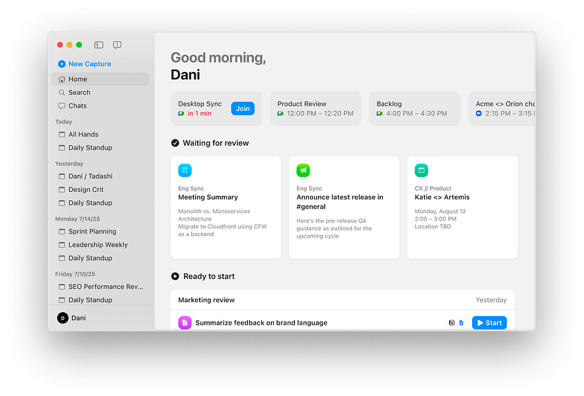The width and height of the screenshot is (584, 396).
Task: Select the pre-release QA guidance text
Action: click(334, 228)
